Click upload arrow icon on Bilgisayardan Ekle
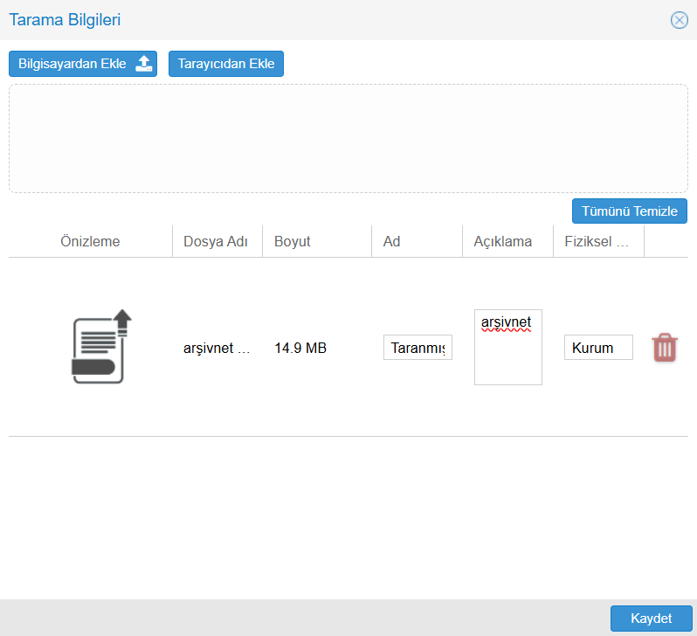This screenshot has height=636, width=697. coord(145,64)
